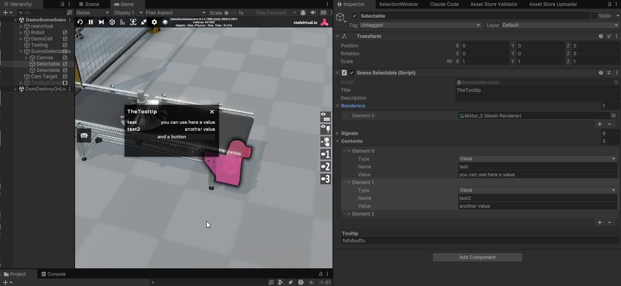This screenshot has height=286, width=621.
Task: Open the Game view type dropdown
Action: click(x=93, y=13)
